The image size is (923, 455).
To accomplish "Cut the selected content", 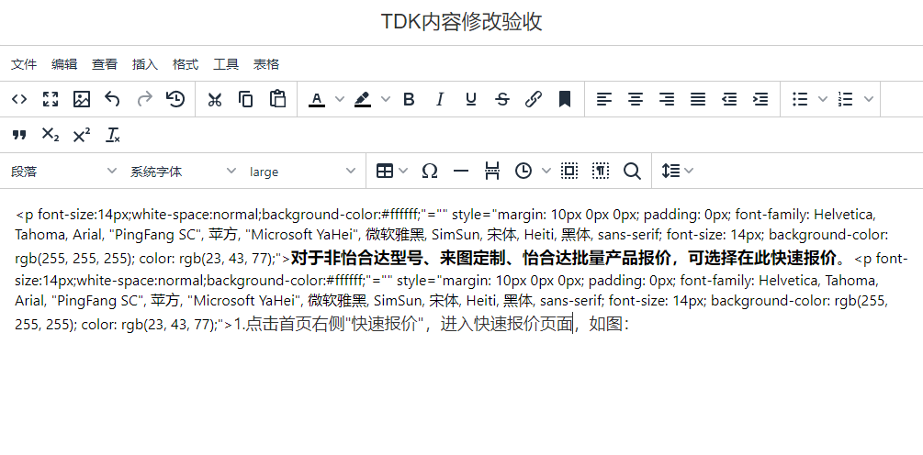I will pos(215,99).
